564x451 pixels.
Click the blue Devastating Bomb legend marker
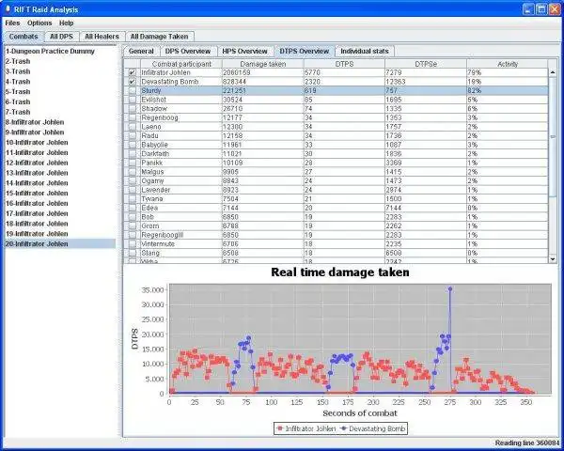pyautogui.click(x=343, y=428)
